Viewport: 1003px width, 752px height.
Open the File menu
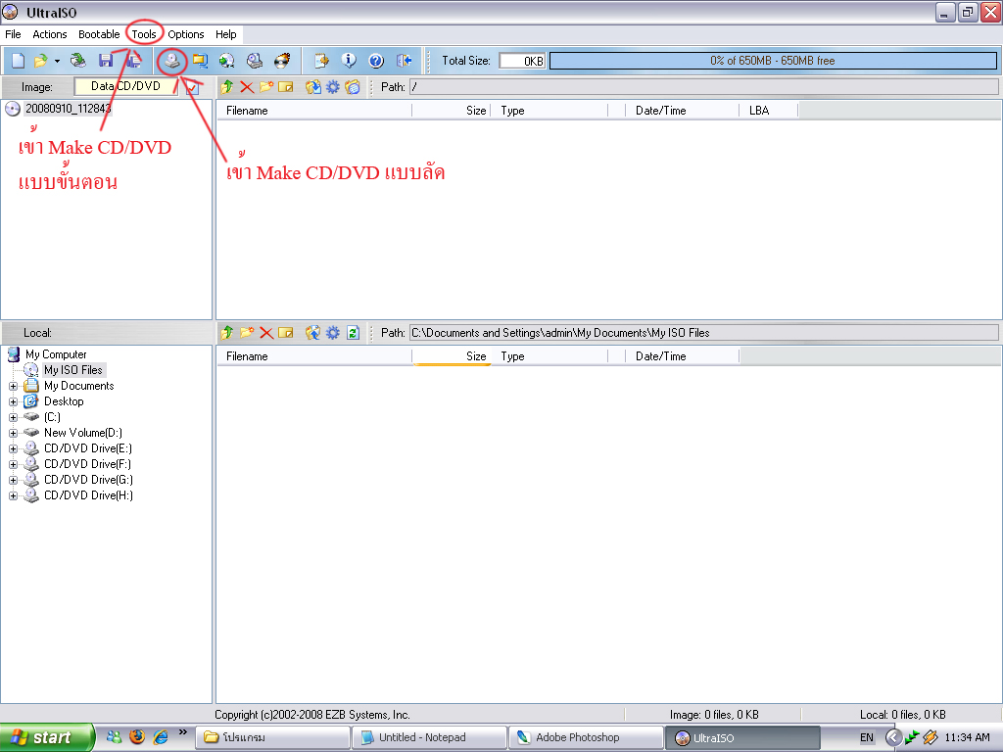pos(13,34)
